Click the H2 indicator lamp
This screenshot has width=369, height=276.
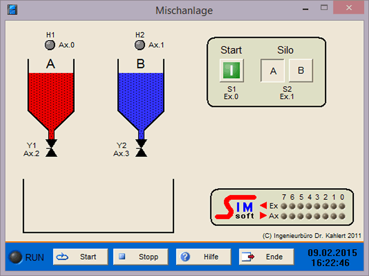click(x=139, y=45)
